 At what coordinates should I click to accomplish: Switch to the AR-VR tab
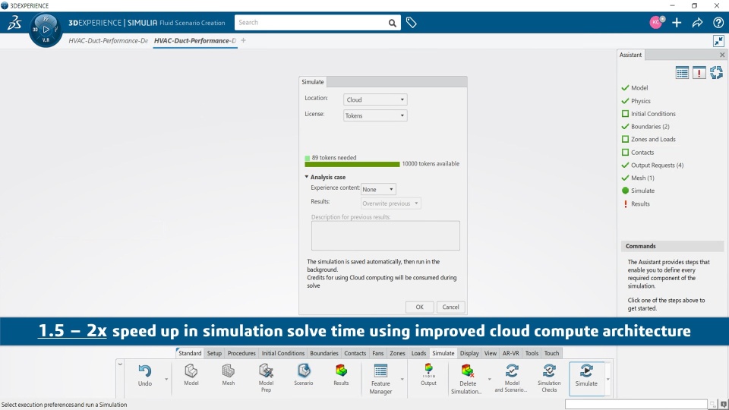[510, 353]
